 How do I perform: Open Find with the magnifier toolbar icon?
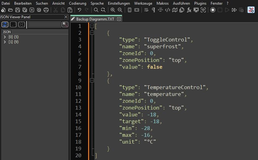click(x=96, y=10)
